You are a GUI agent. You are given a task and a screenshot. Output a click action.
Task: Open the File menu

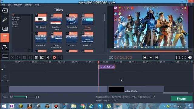click(4, 5)
